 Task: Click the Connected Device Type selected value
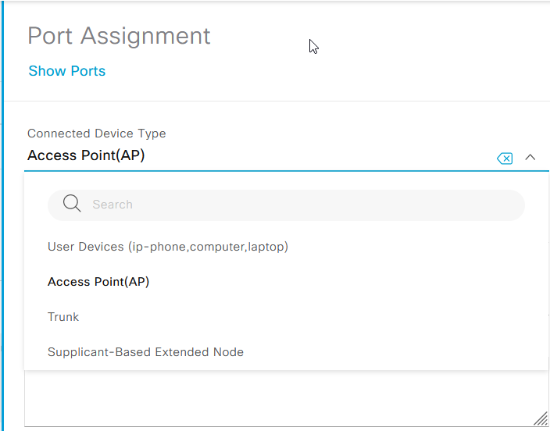click(x=86, y=155)
